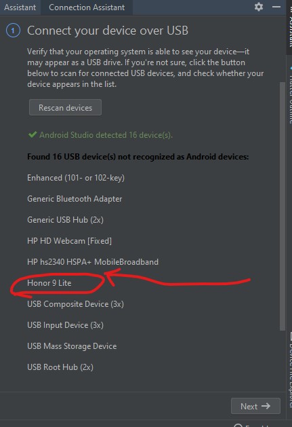Select the HP HD Webcam [Fixed] entry
The image size is (292, 427).
tap(69, 241)
